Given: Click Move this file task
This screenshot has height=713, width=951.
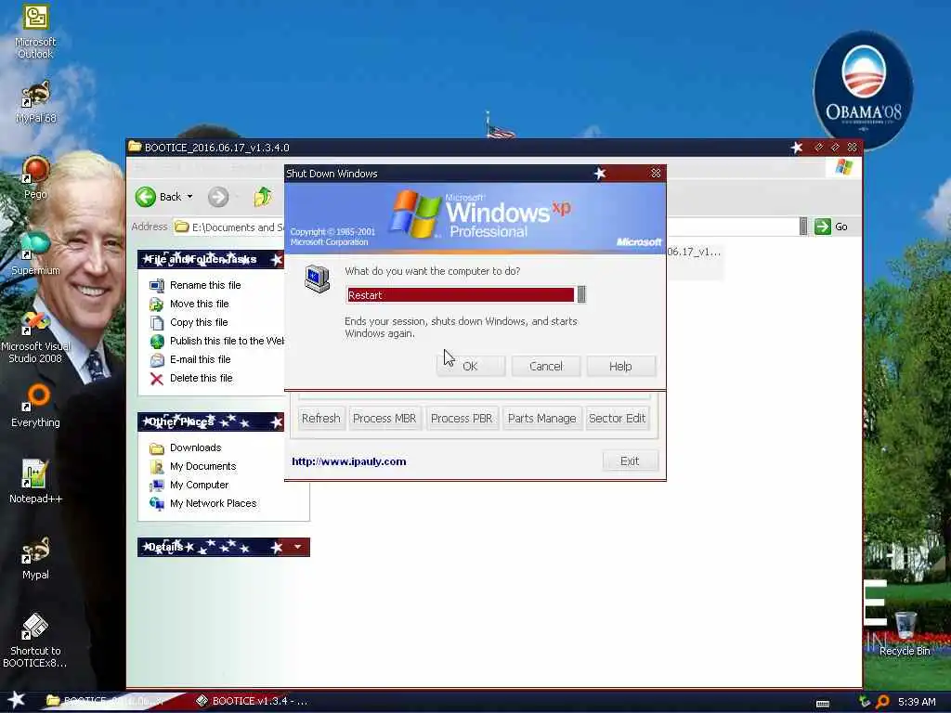Looking at the screenshot, I should click(x=199, y=304).
